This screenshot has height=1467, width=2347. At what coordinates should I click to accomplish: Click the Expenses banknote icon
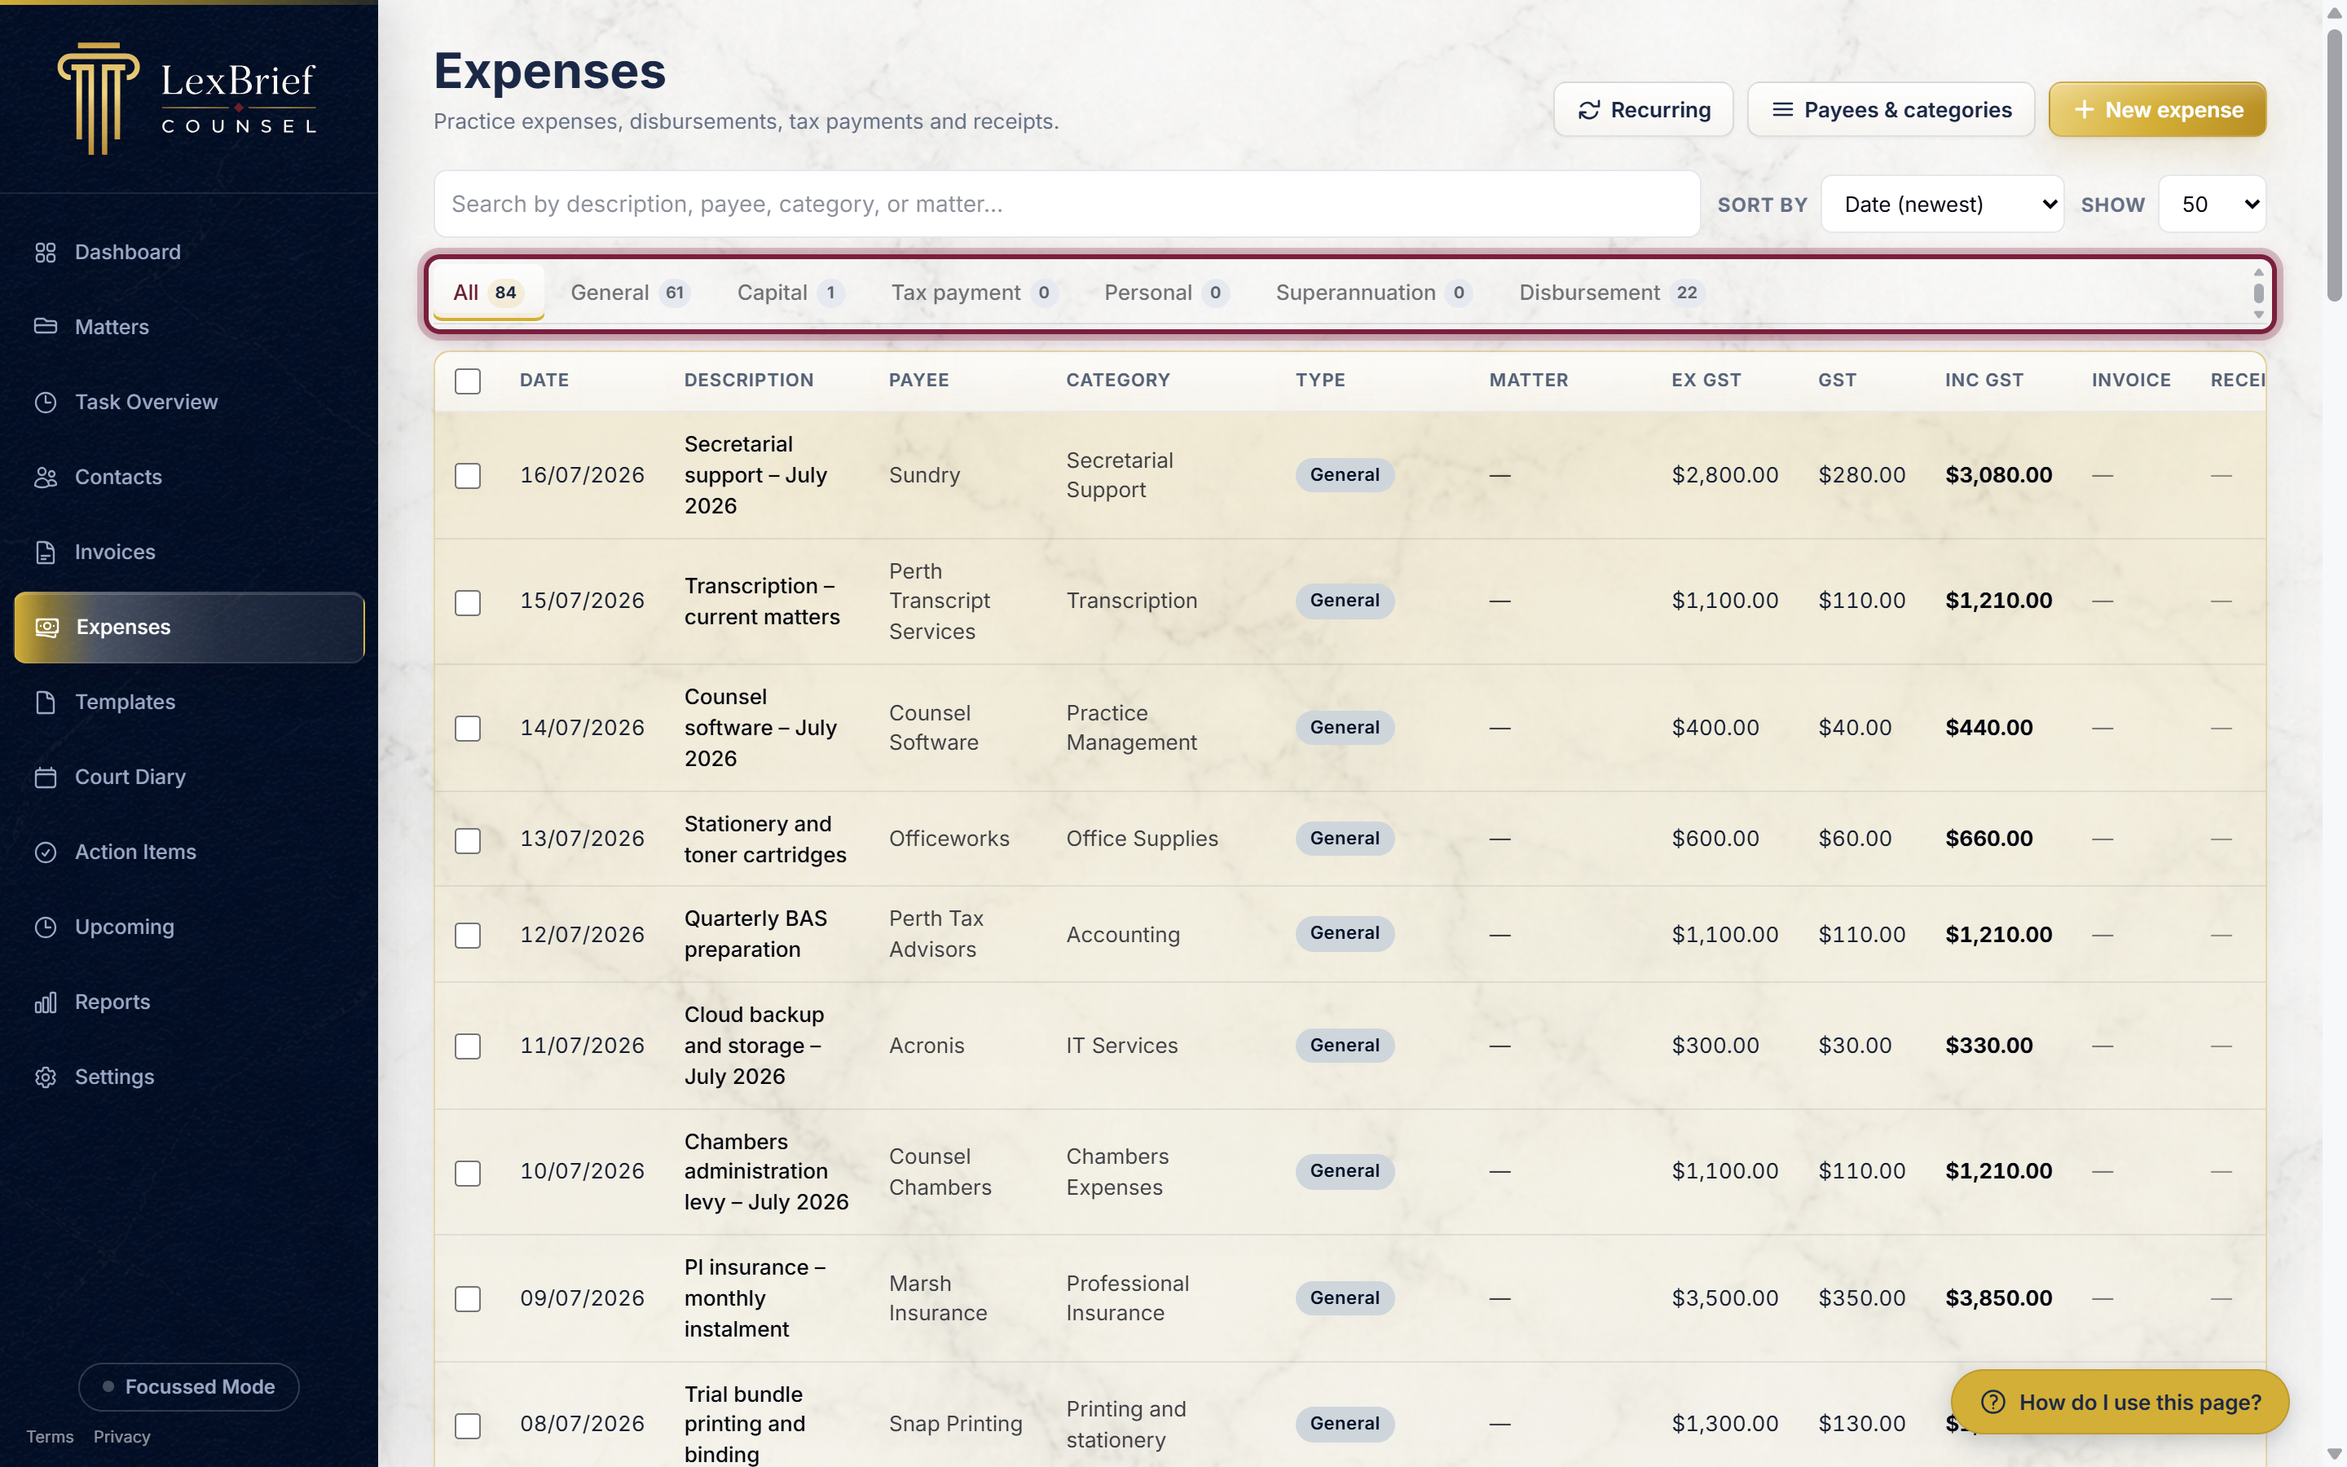click(46, 627)
